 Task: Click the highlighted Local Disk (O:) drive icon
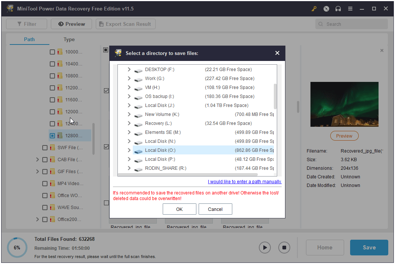(138, 151)
